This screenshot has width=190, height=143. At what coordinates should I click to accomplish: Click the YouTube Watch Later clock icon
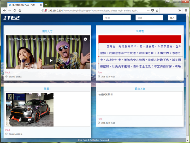click(85, 39)
